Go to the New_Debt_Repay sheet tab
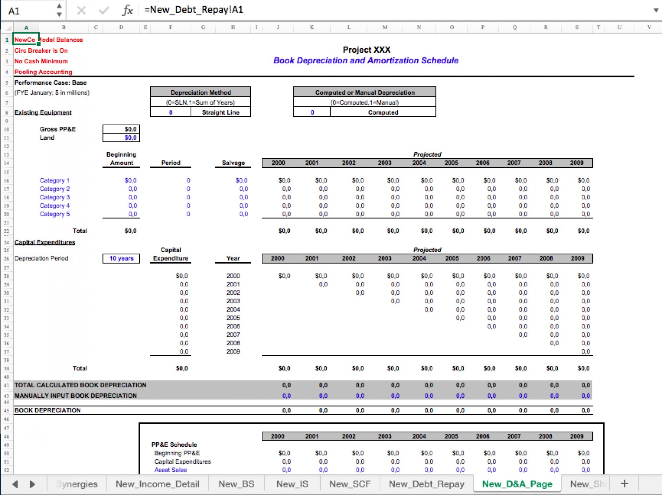This screenshot has width=662, height=495. coord(426,484)
